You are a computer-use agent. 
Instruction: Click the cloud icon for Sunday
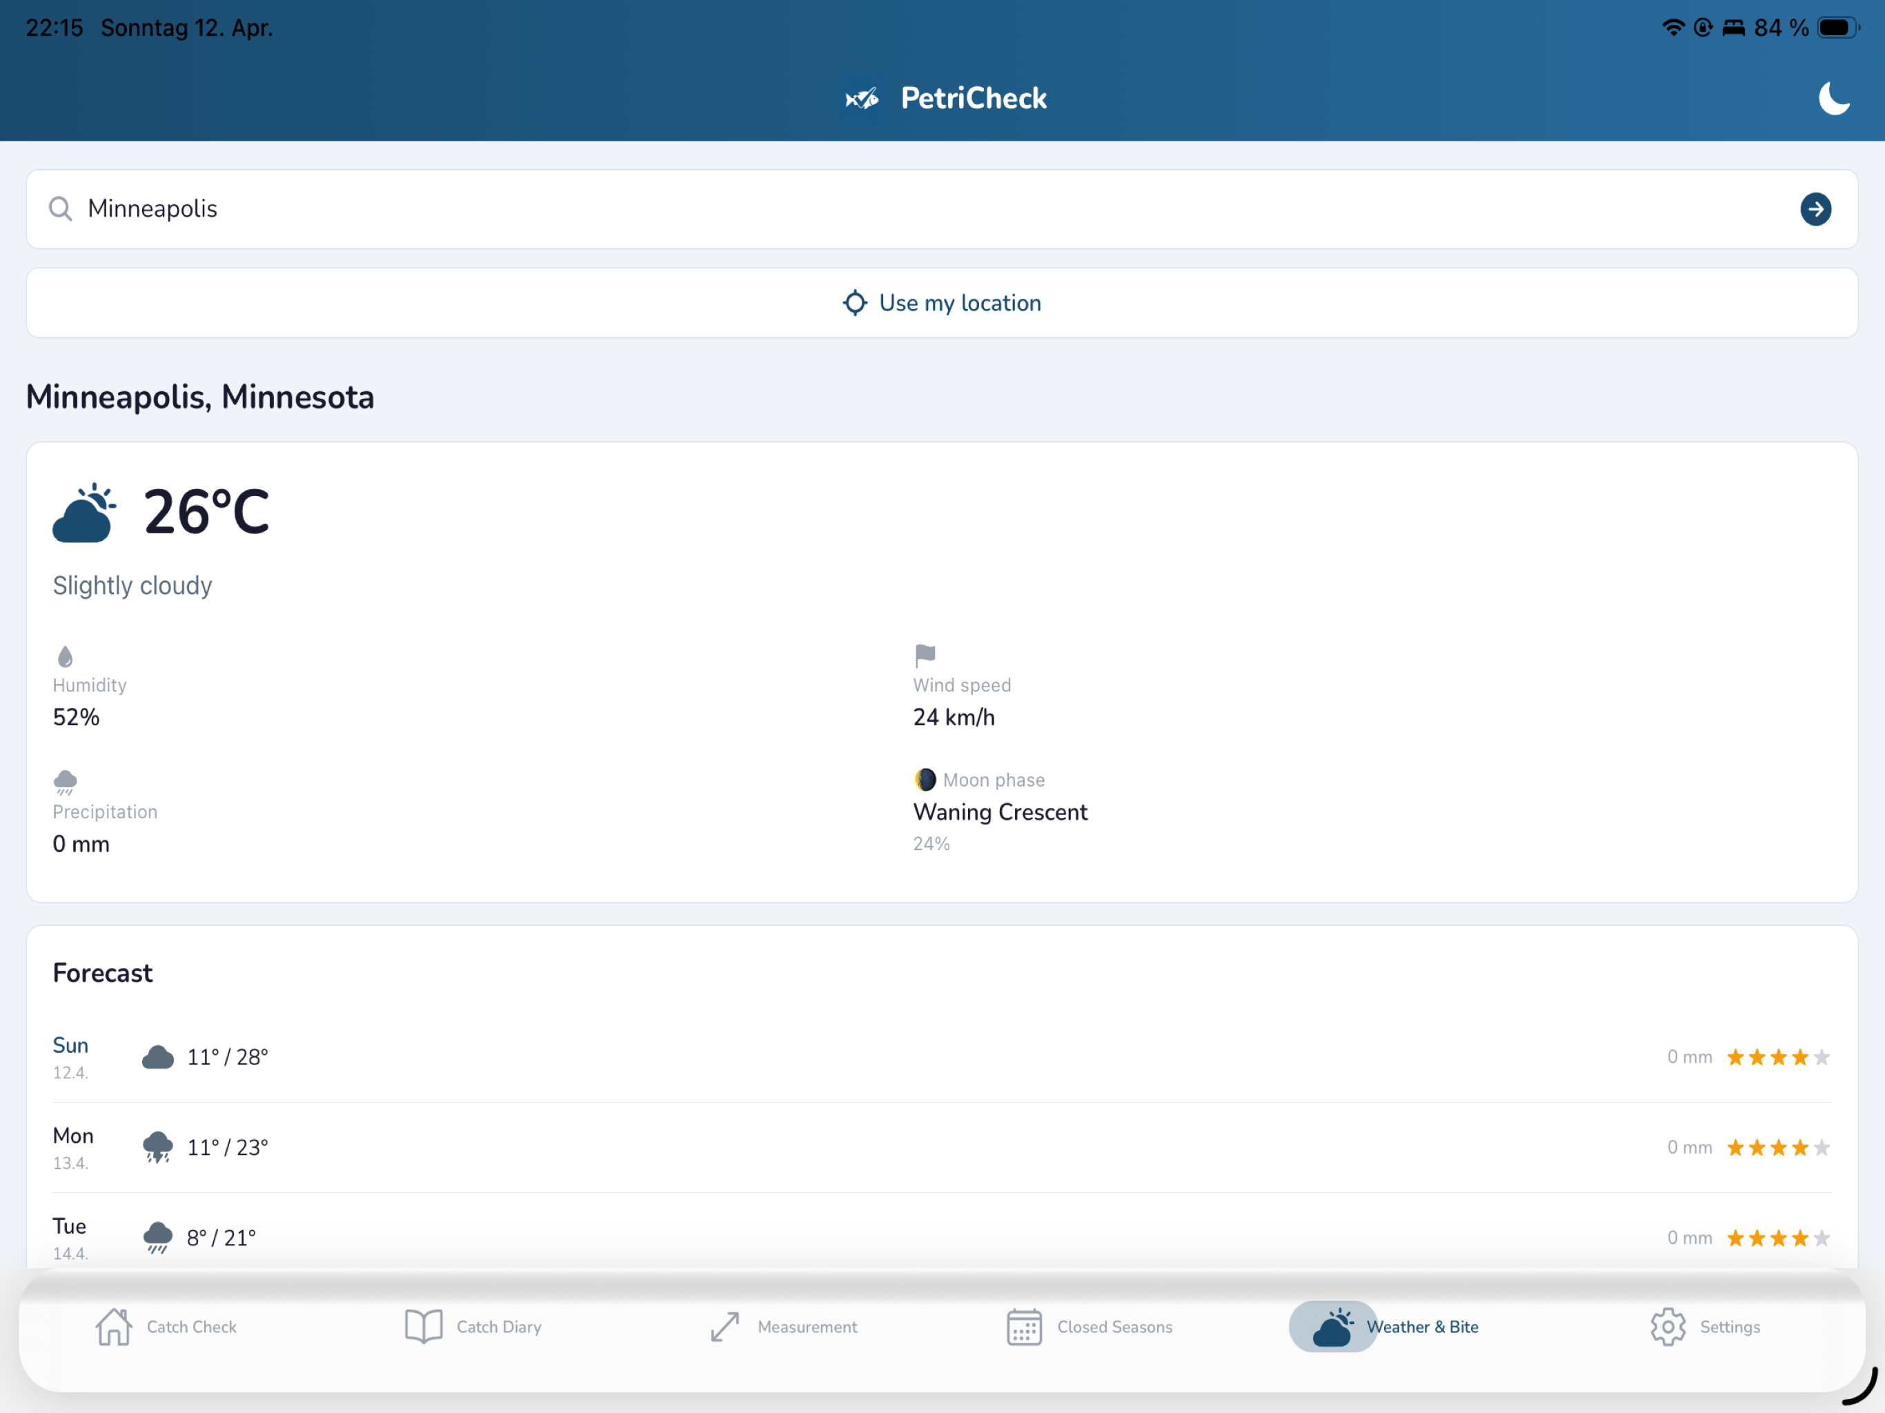coord(157,1057)
